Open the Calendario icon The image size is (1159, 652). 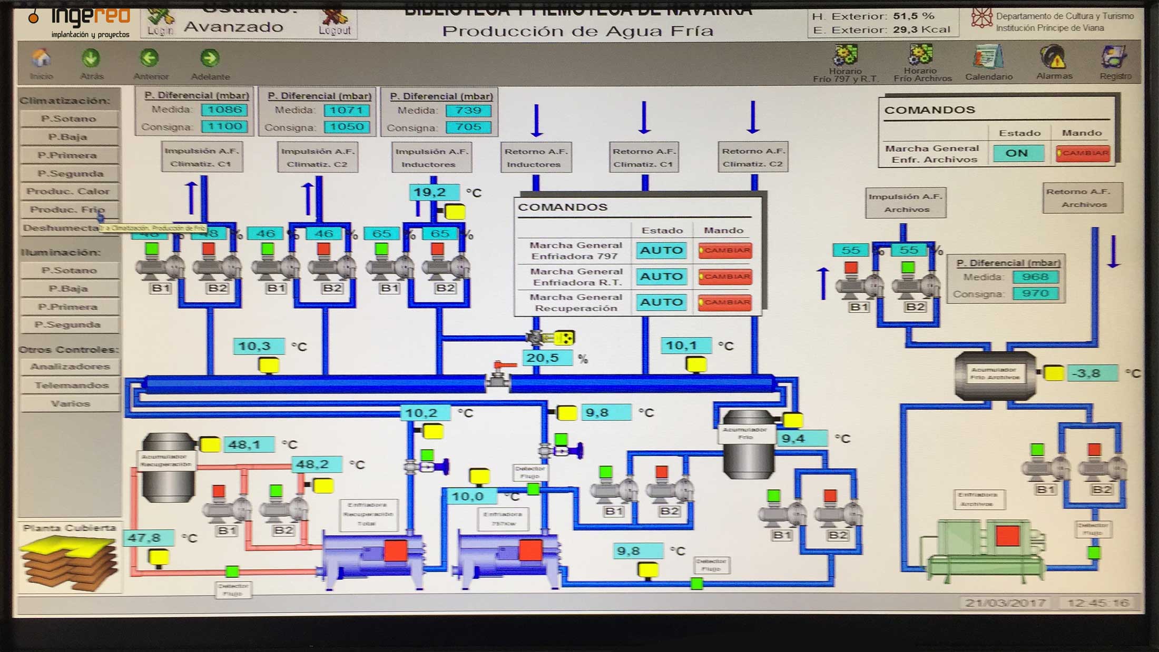coord(988,57)
